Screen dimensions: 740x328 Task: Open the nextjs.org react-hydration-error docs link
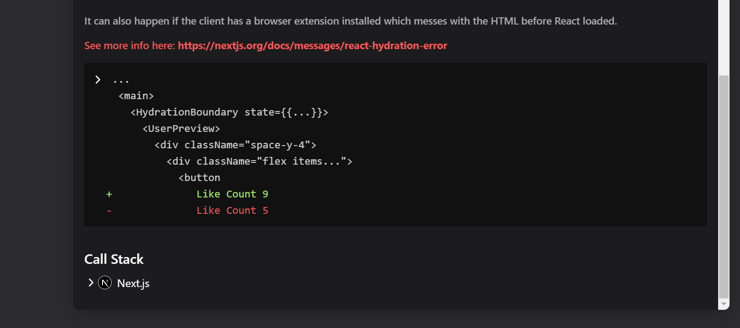click(x=313, y=45)
